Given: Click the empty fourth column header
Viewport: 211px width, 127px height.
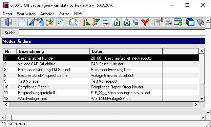Looking at the screenshot, I should (x=181, y=51).
